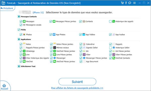The image size is (151, 91).
Task: Uncheck the Photos checkbox
Action: (x=21, y=35)
